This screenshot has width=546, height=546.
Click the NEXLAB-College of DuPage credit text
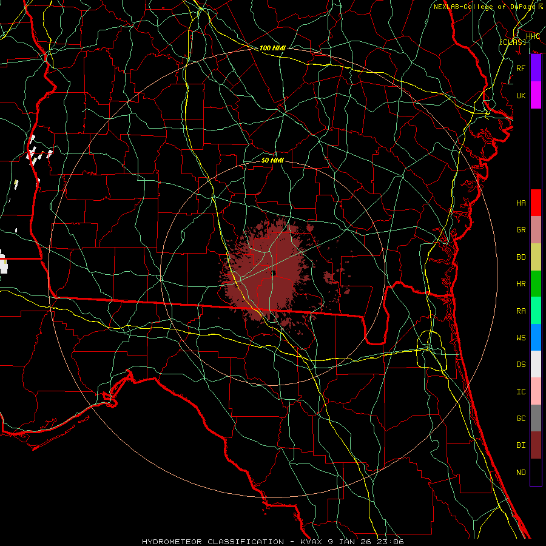point(488,7)
